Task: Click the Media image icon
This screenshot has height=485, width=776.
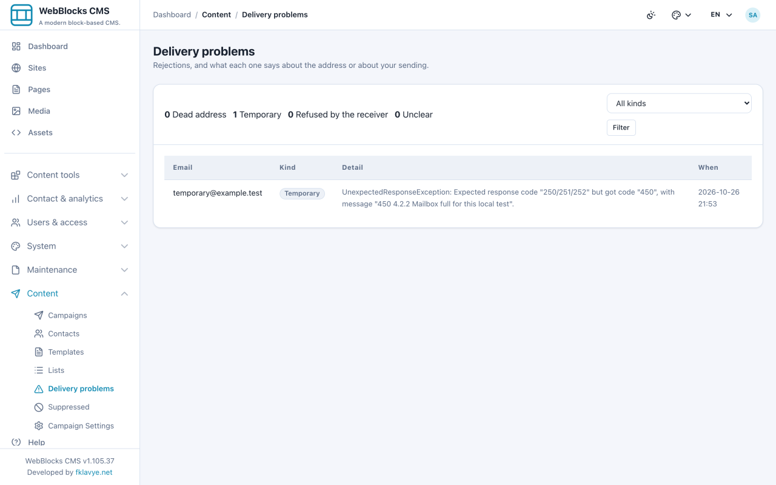Action: [16, 111]
